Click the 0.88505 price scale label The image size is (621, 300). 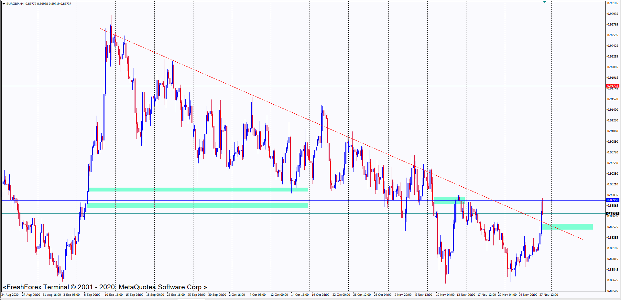(x=613, y=291)
